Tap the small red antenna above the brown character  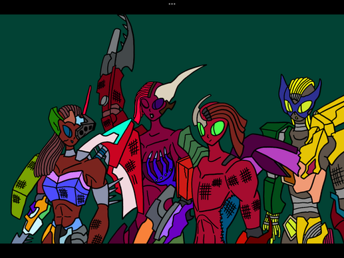(87, 100)
